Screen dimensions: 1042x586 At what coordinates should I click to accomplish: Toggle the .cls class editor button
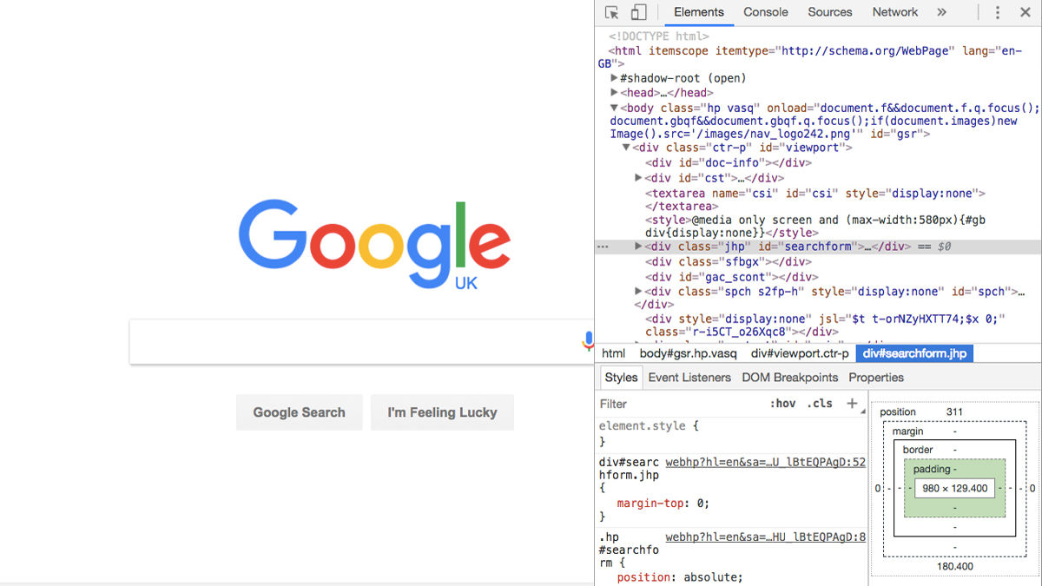[820, 404]
